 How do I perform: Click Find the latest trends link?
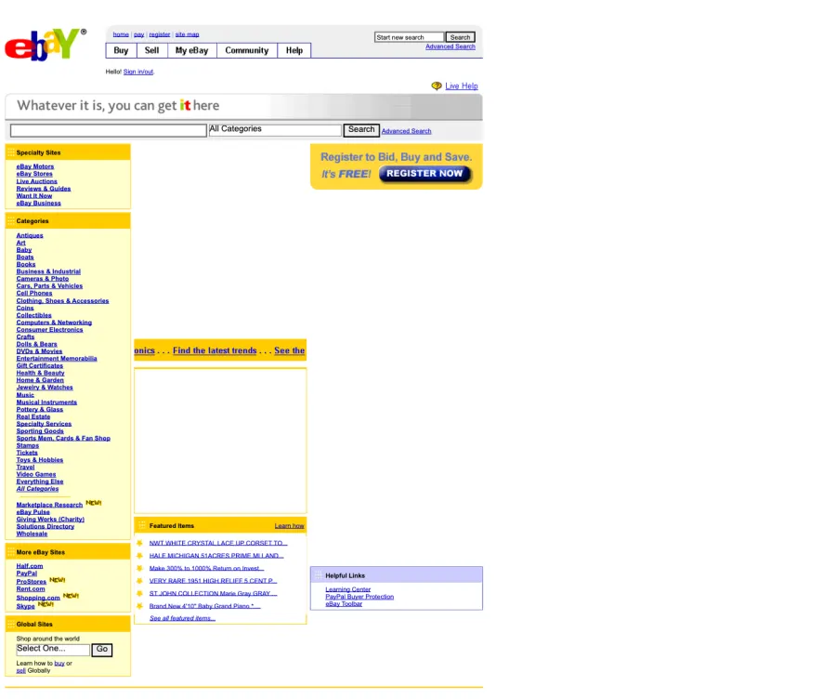(x=215, y=350)
